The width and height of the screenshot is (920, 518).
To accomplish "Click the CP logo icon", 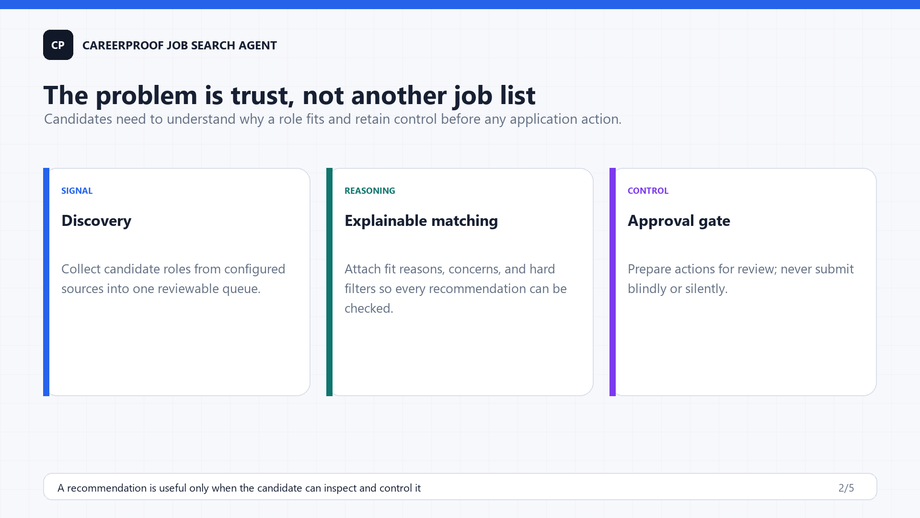I will pos(58,45).
